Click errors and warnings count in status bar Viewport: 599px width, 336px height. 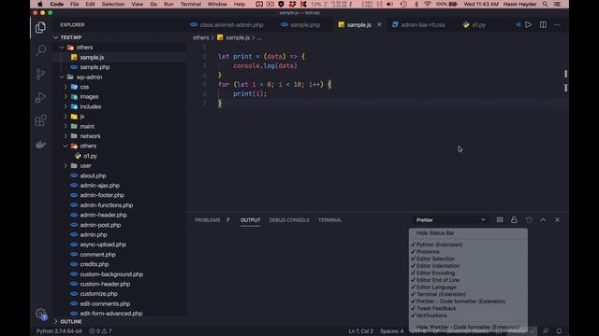(100, 331)
